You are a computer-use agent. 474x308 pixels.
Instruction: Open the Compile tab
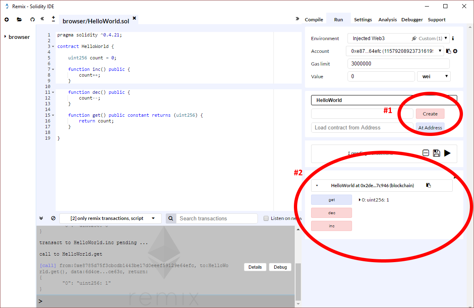tap(314, 20)
